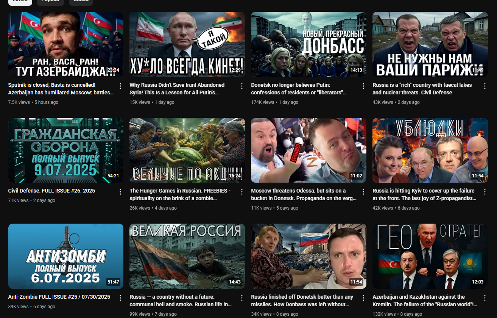
Task: Open title 'Why Russia Didn't Save Iran!'
Action: click(x=177, y=89)
